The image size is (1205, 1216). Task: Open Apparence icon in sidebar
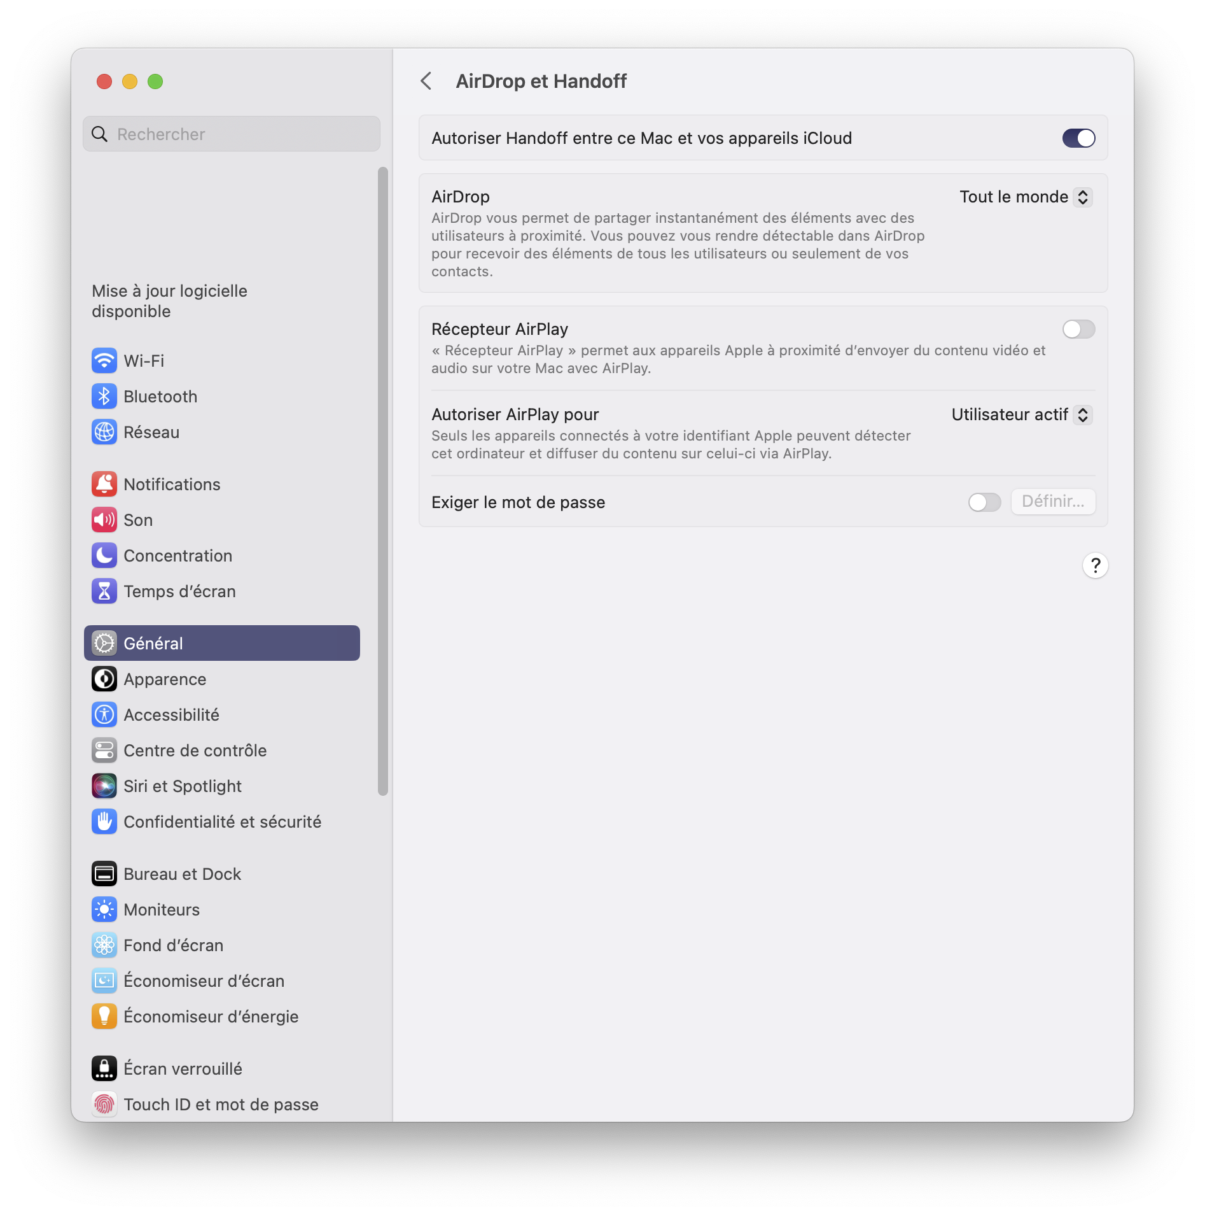[104, 679]
